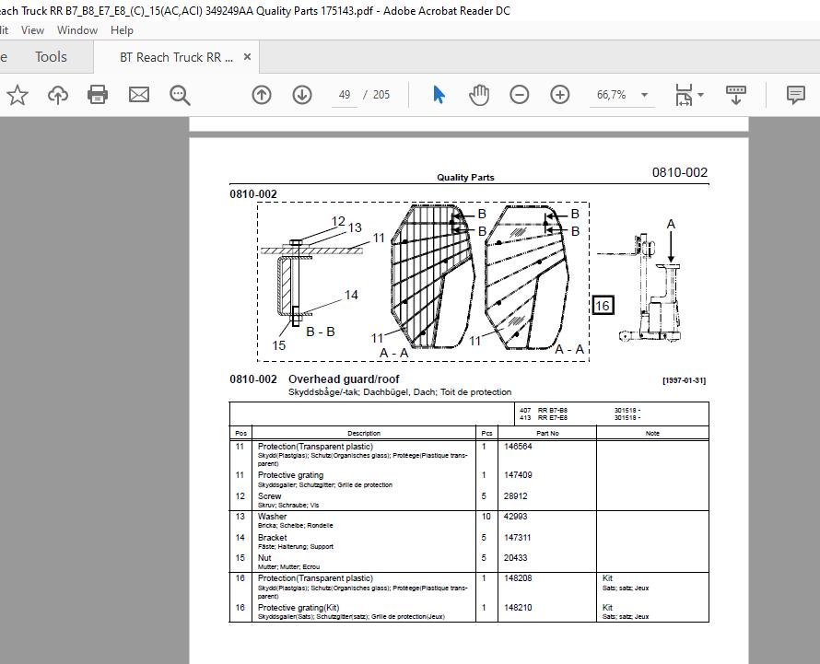Expand the page fit options arrow
The image size is (820, 664).
(699, 94)
